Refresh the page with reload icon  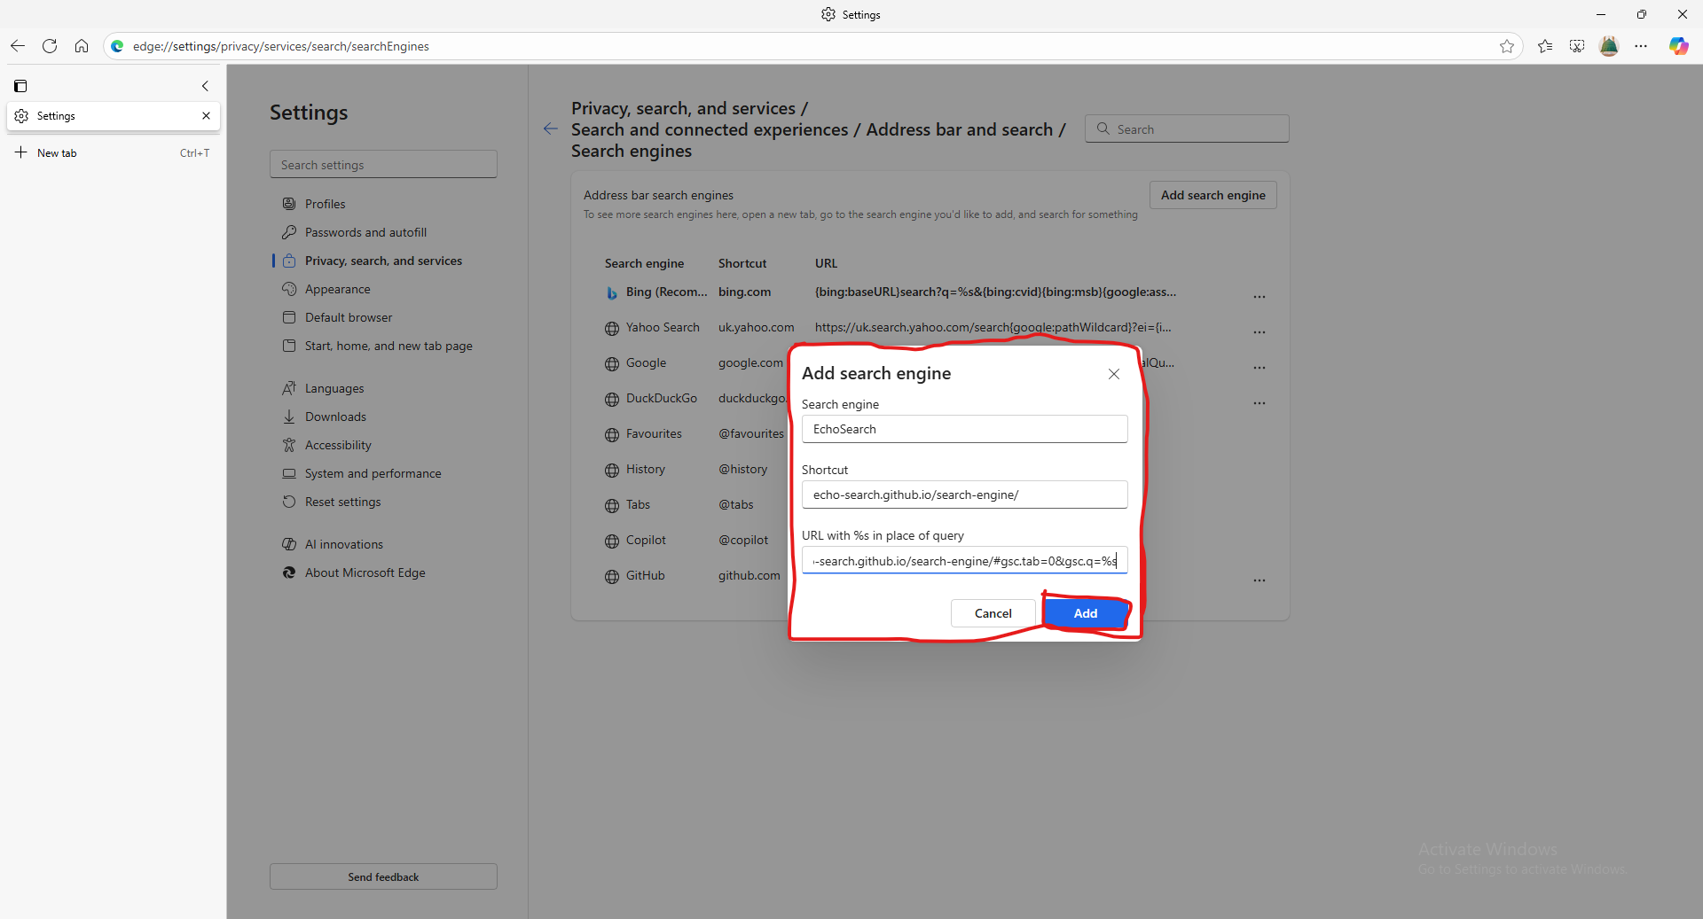50,46
